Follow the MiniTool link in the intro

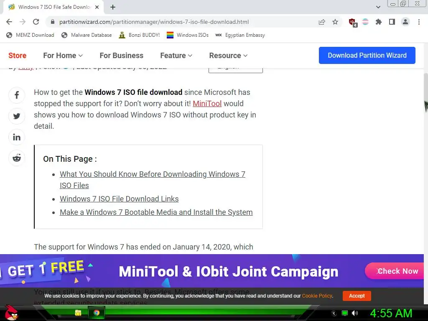207,104
